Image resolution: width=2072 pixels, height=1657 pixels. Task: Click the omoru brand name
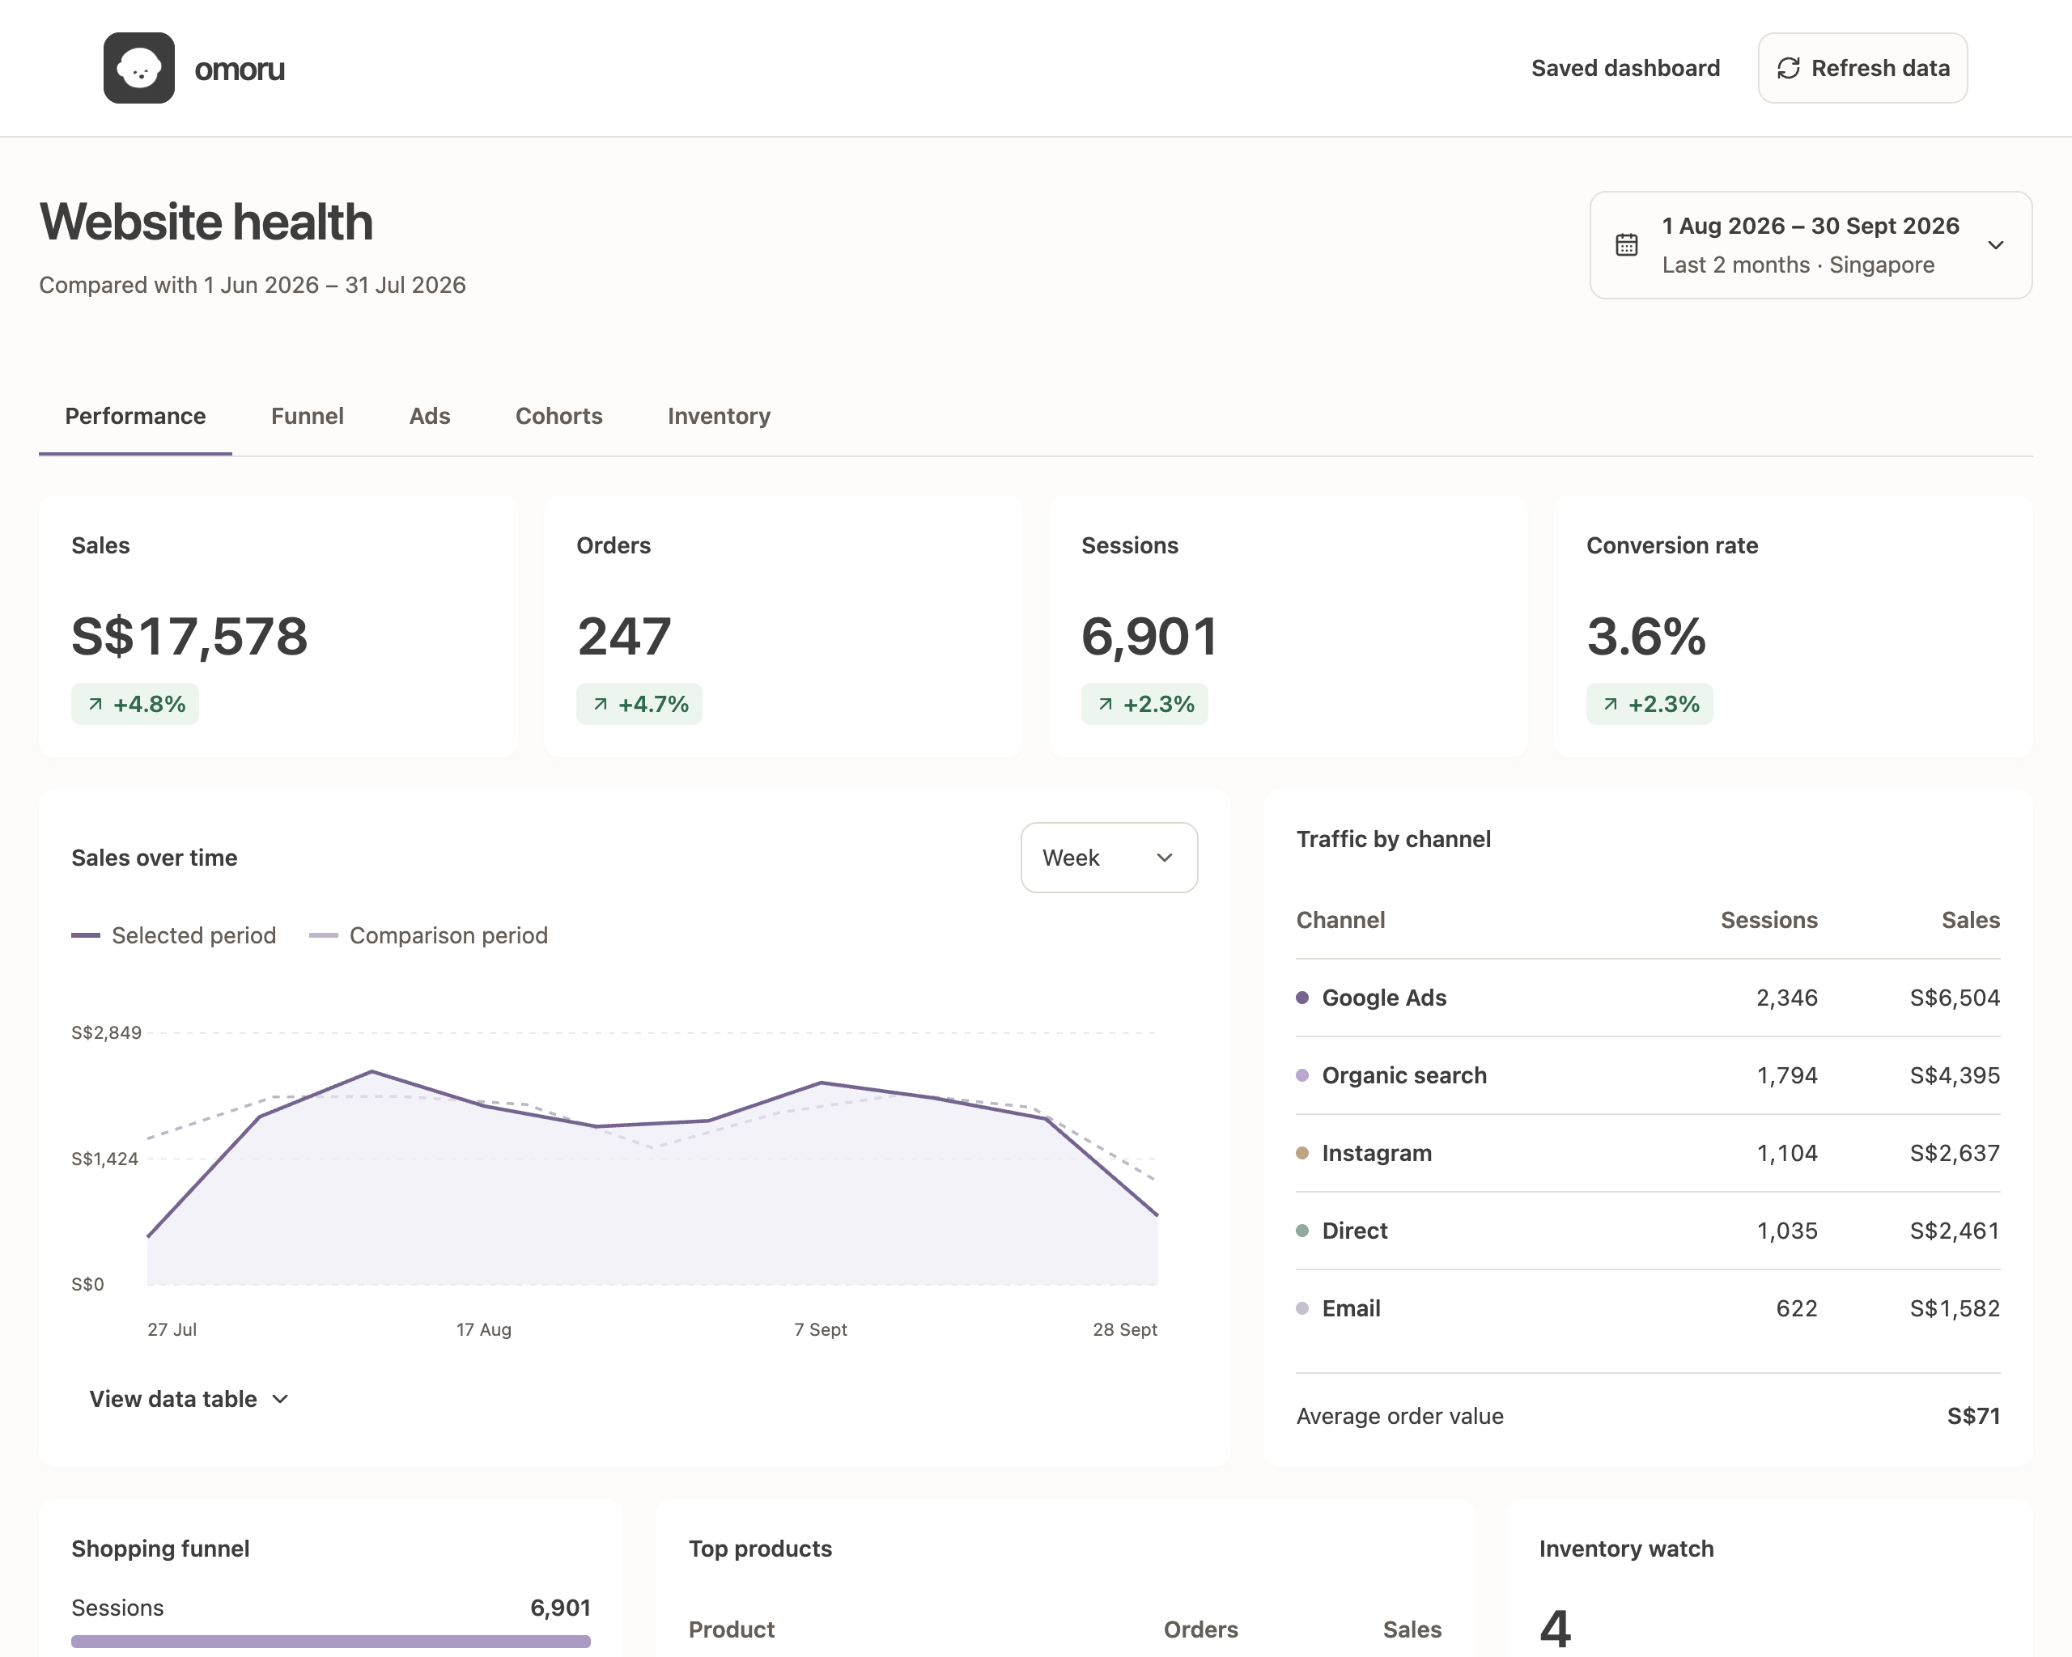[240, 69]
